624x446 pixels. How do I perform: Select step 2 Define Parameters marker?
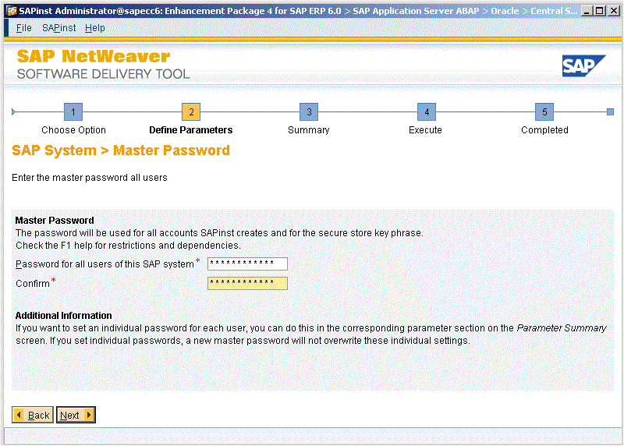click(191, 111)
